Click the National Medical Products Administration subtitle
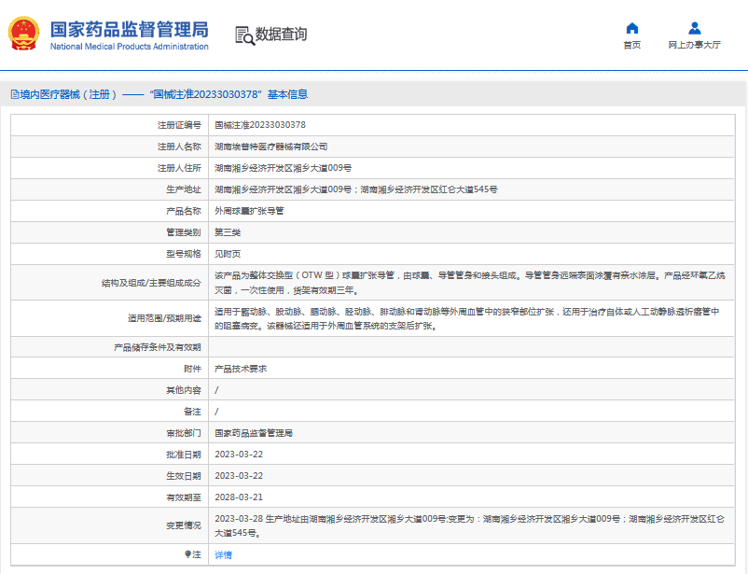The height and width of the screenshot is (574, 748). coord(130,47)
